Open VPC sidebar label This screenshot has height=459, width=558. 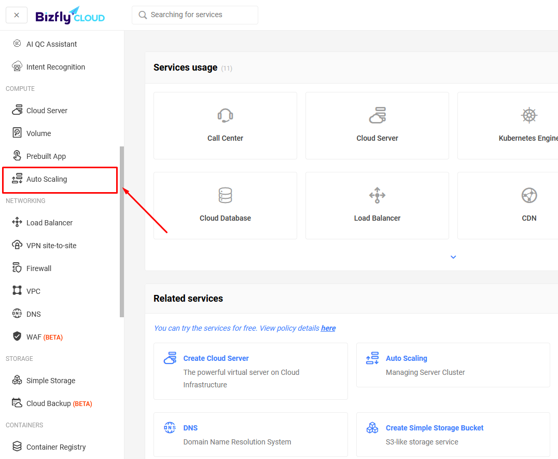click(x=34, y=291)
